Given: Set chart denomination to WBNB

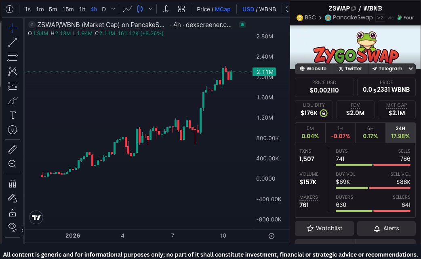Looking at the screenshot, I should [x=267, y=9].
